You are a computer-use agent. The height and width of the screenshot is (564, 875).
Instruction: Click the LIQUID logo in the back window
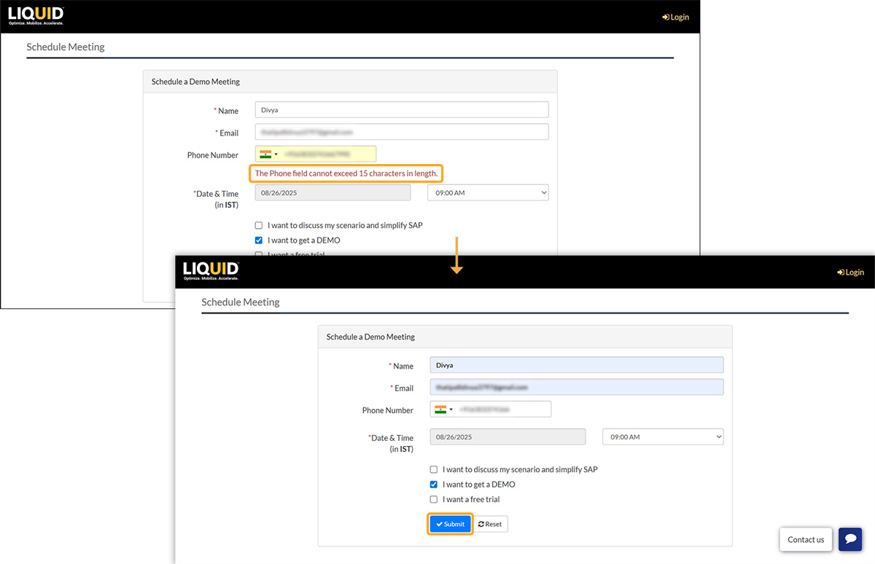(36, 16)
